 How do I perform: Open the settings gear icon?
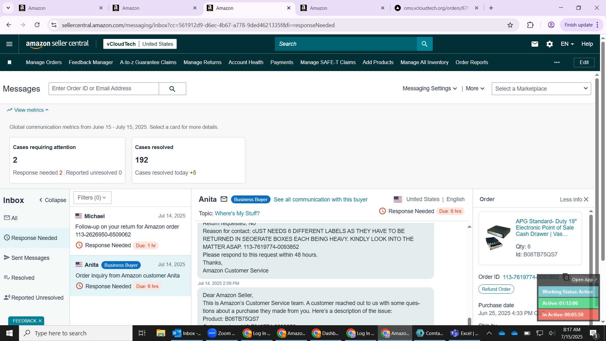(x=550, y=44)
